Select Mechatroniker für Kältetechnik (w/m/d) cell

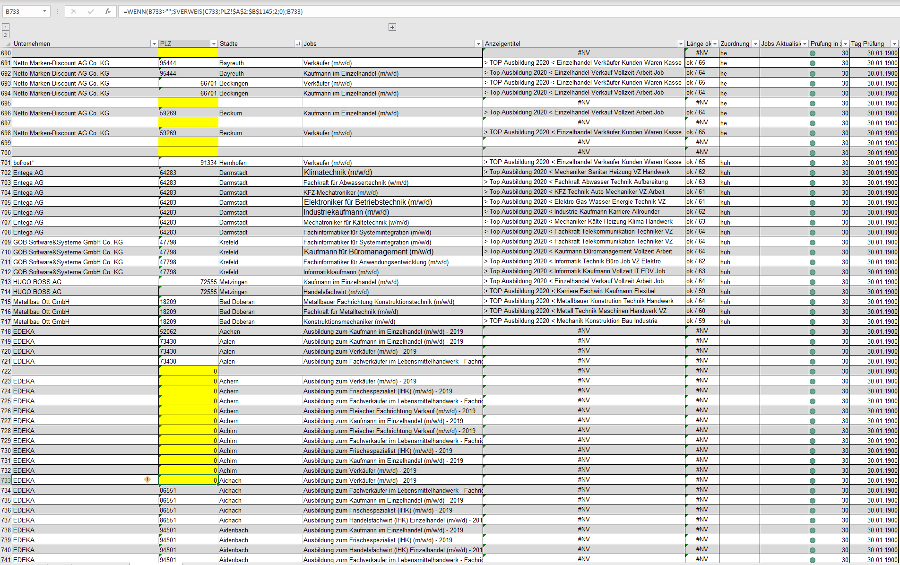392,222
